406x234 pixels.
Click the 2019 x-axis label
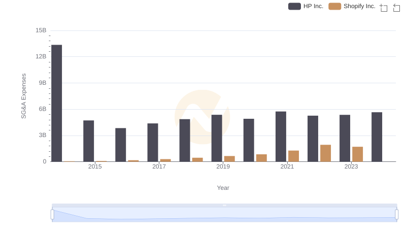click(x=223, y=166)
